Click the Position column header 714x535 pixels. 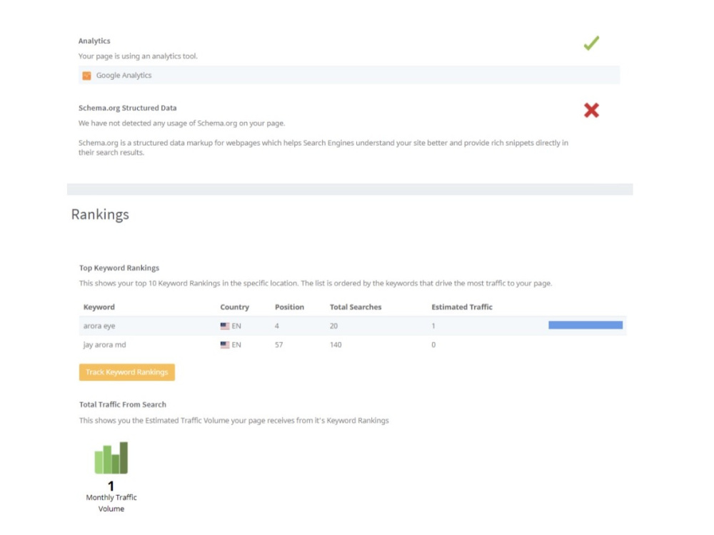point(290,307)
